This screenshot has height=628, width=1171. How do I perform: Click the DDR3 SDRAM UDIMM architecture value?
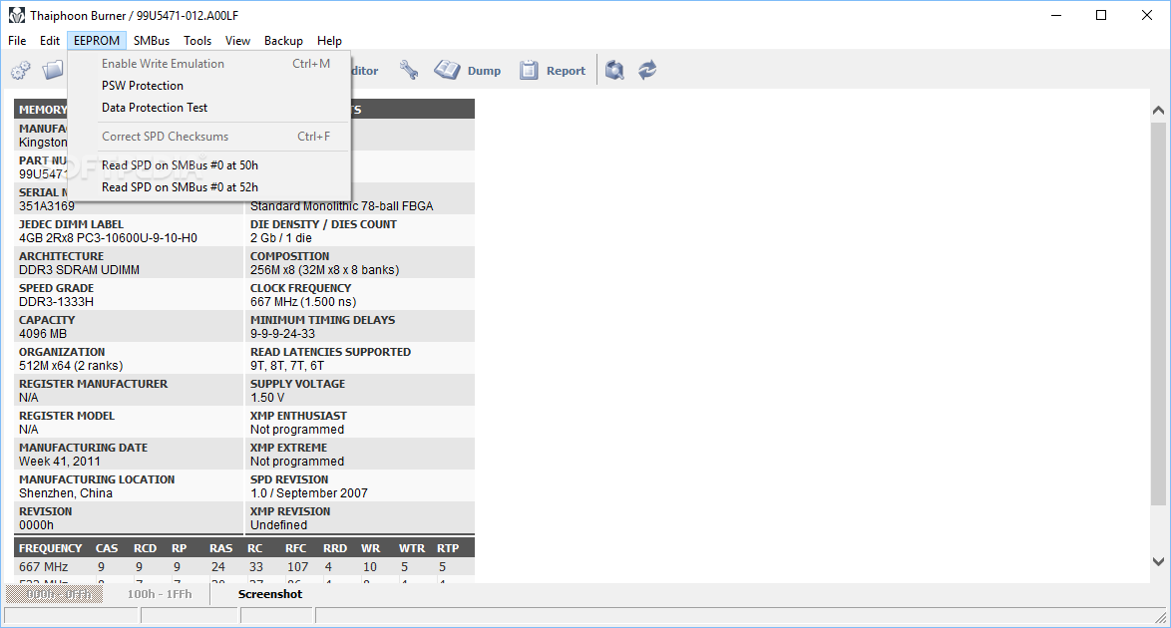(x=79, y=270)
